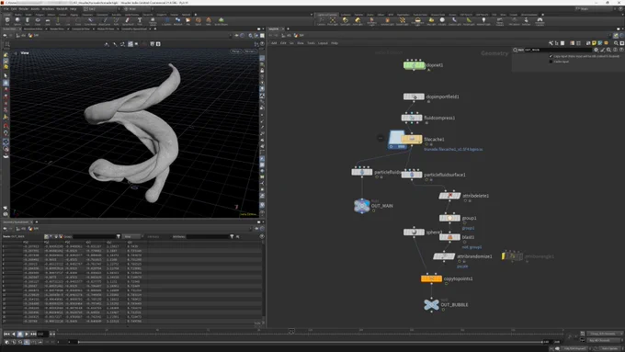Image resolution: width=625 pixels, height=352 pixels.
Task: Click the current frame number field
Action: click(42, 334)
